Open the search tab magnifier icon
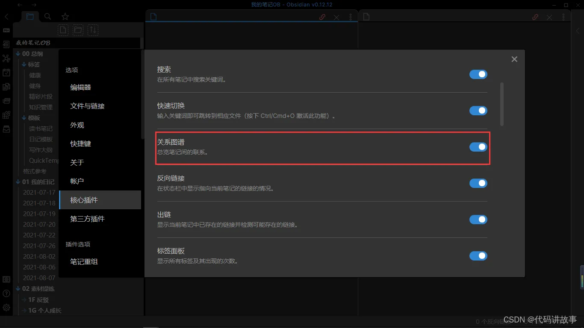 click(x=48, y=17)
